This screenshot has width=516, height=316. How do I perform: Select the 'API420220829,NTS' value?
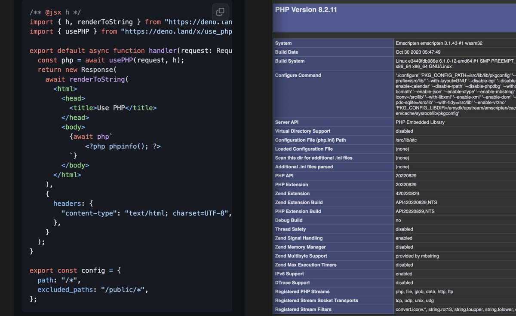415,202
